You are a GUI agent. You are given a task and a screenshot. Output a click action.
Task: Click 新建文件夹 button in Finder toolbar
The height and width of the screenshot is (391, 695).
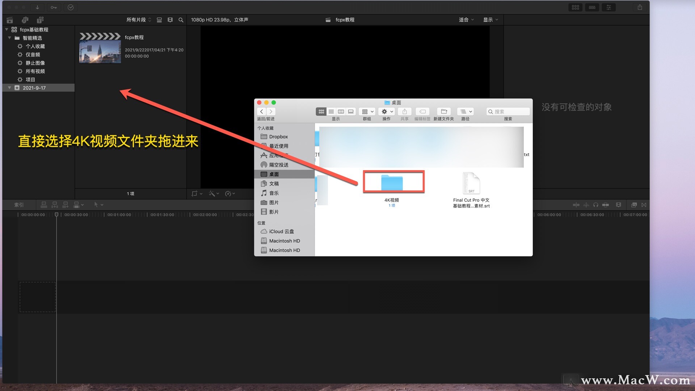tap(444, 112)
